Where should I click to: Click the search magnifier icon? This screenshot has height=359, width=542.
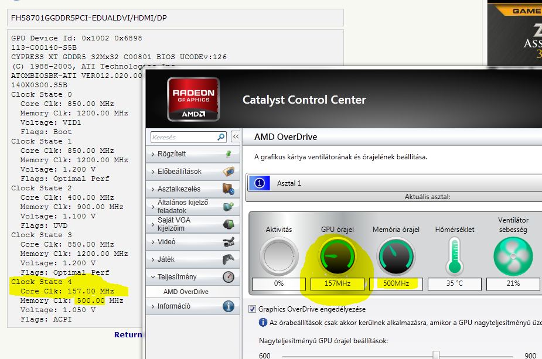coord(221,137)
